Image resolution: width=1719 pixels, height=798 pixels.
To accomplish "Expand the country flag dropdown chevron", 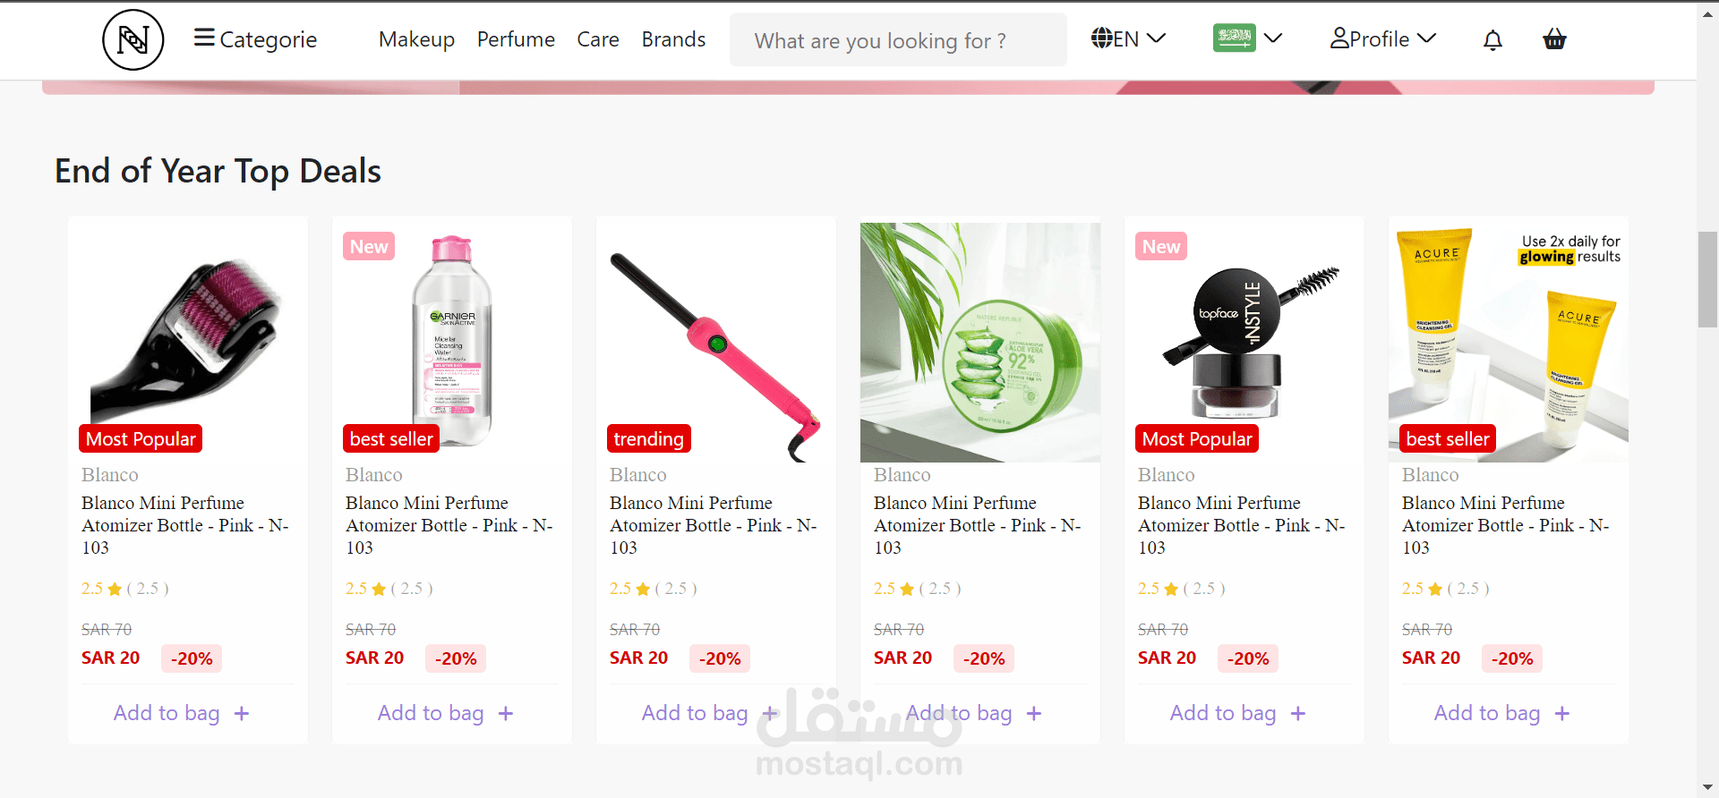I will tap(1273, 38).
